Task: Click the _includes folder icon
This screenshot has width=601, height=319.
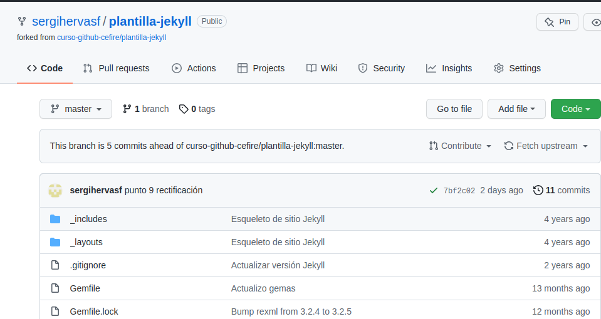Action: click(55, 219)
